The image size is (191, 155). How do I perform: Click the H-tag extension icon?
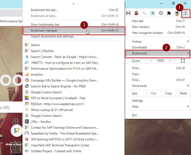point(145,13)
